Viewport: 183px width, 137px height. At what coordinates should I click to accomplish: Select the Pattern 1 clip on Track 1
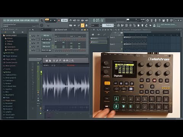[135, 40]
